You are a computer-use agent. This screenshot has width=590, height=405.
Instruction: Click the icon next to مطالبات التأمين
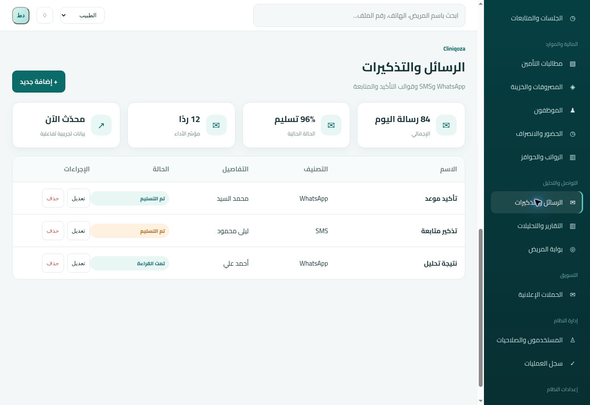(x=573, y=64)
